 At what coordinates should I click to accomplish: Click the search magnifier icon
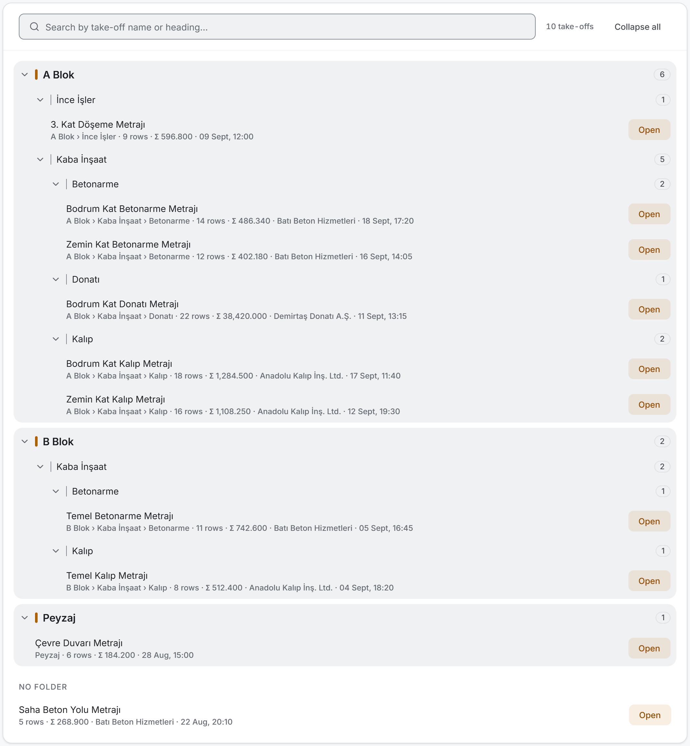34,27
